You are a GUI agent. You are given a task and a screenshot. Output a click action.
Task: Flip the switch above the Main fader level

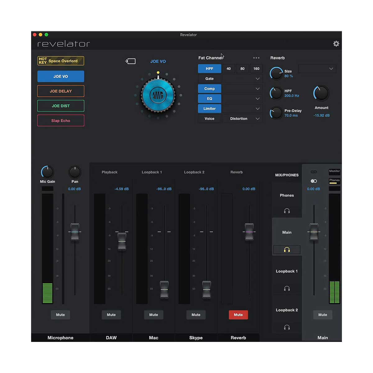pyautogui.click(x=314, y=181)
